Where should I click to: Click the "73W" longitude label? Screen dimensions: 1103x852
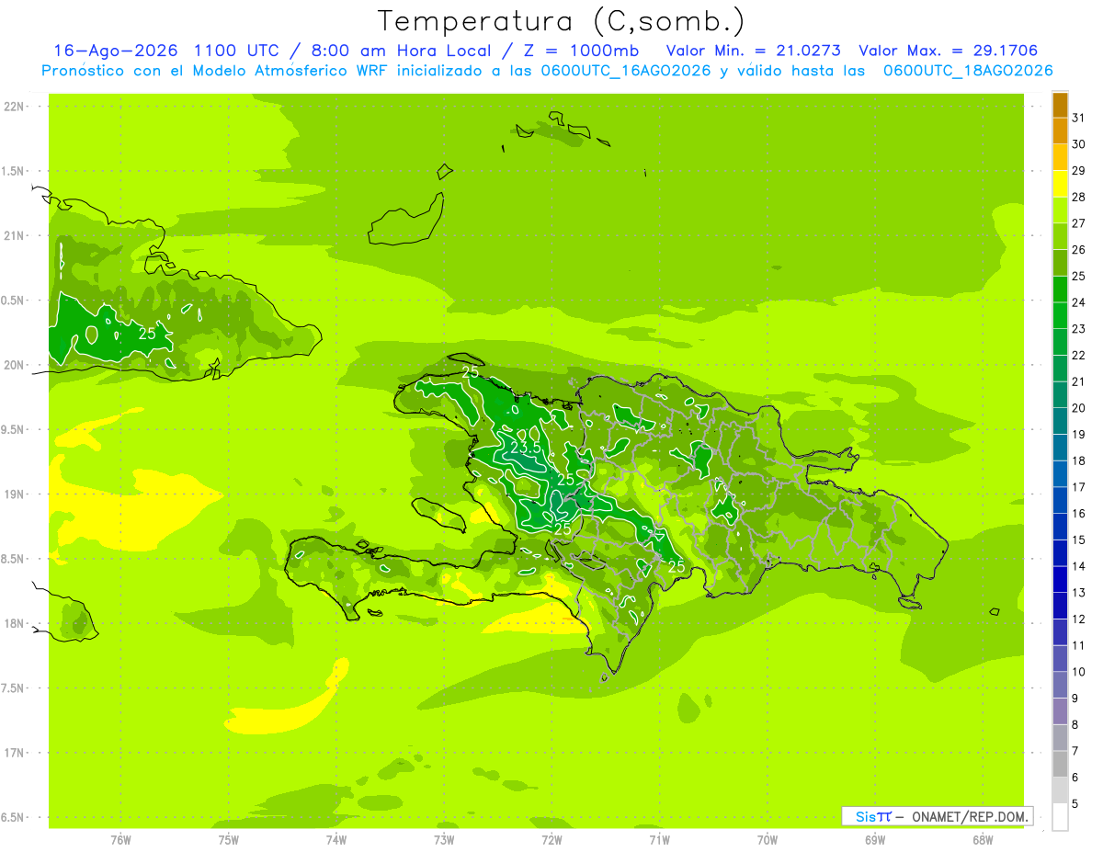(444, 840)
